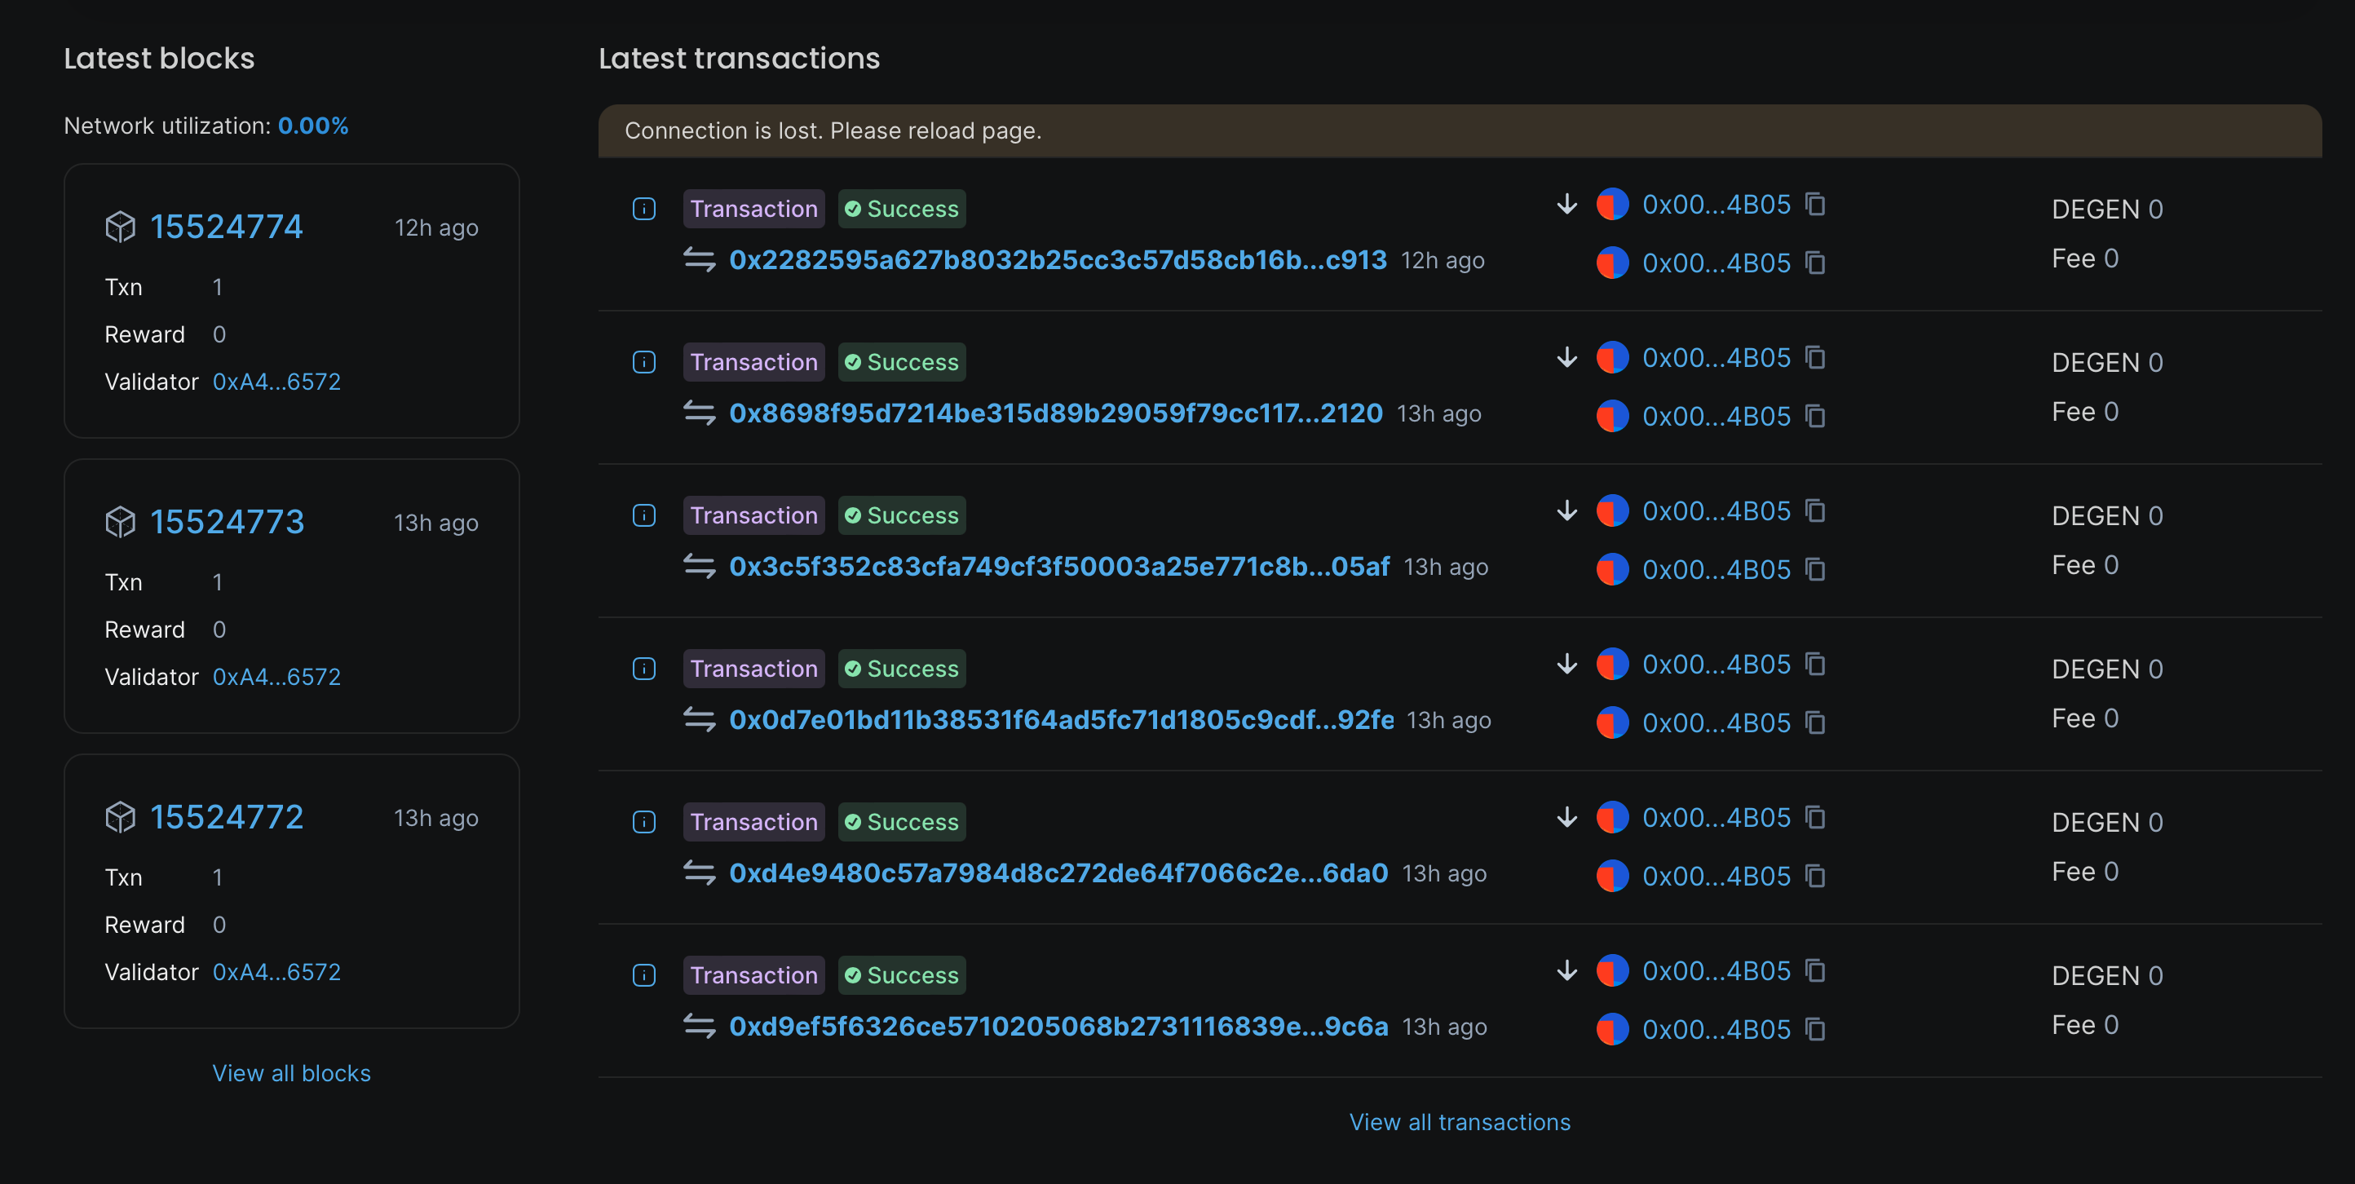Click the info icon on first transaction

coord(643,209)
